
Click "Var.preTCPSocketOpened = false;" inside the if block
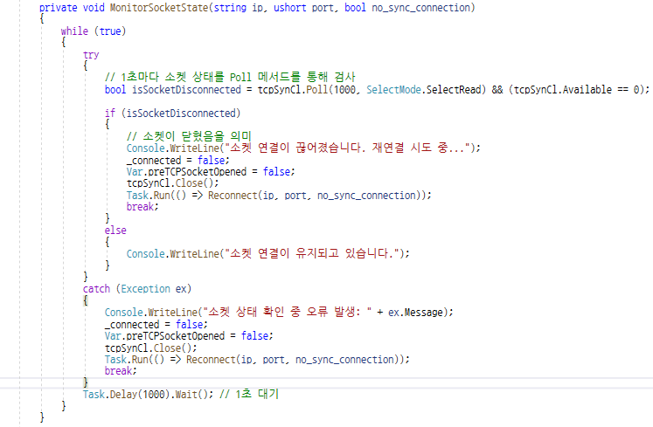tap(211, 171)
